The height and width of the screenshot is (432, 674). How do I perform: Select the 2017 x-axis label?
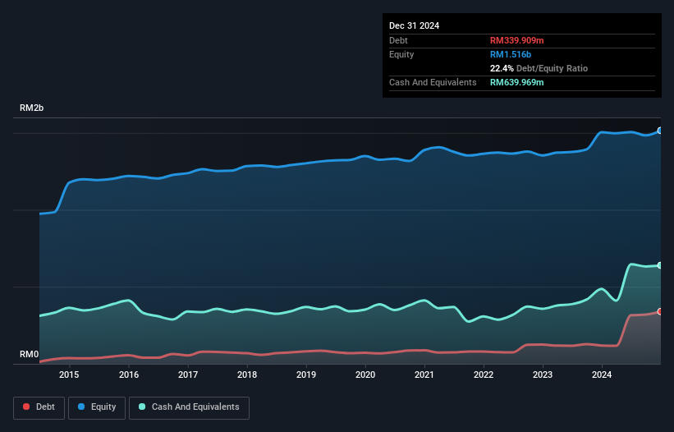point(187,375)
